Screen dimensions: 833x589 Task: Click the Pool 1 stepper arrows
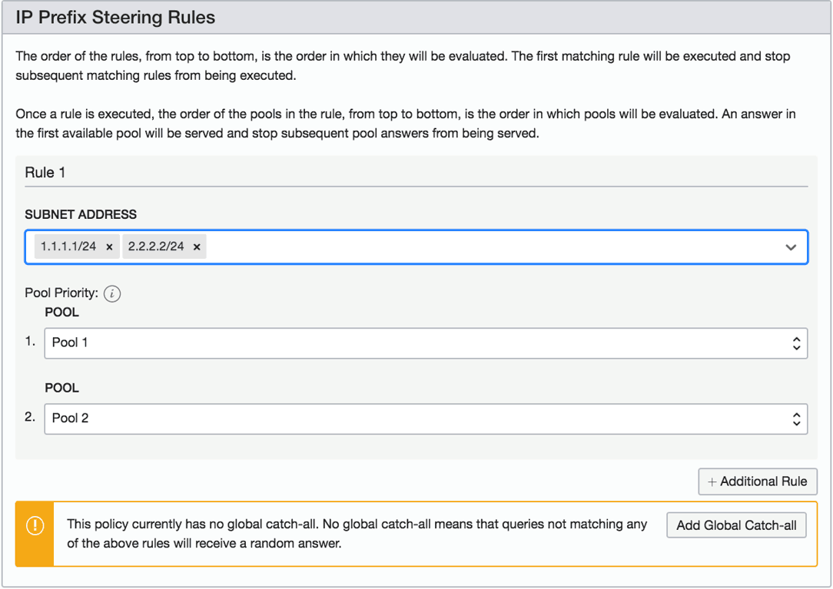(x=795, y=342)
